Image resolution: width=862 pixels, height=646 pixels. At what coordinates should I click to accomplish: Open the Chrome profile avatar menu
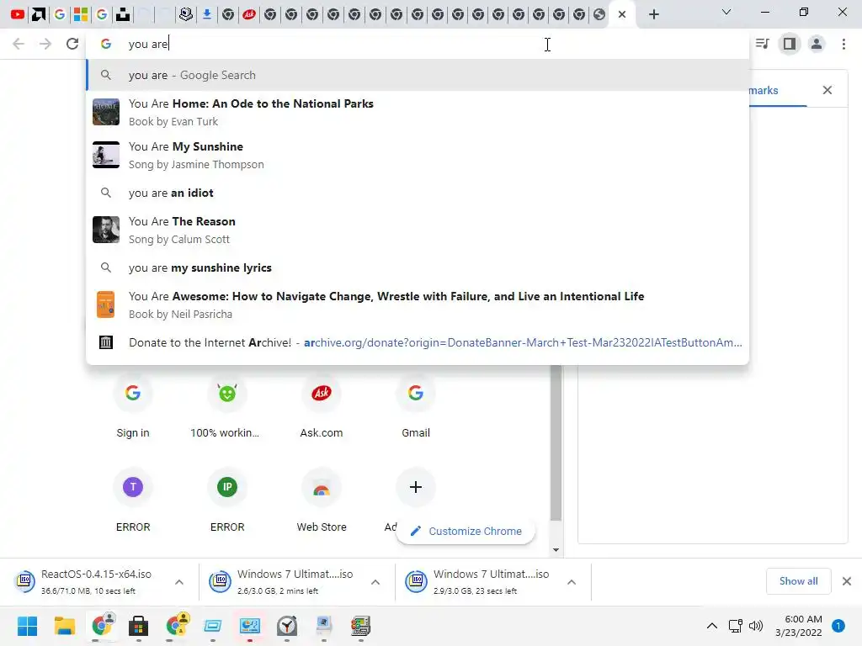coord(817,44)
